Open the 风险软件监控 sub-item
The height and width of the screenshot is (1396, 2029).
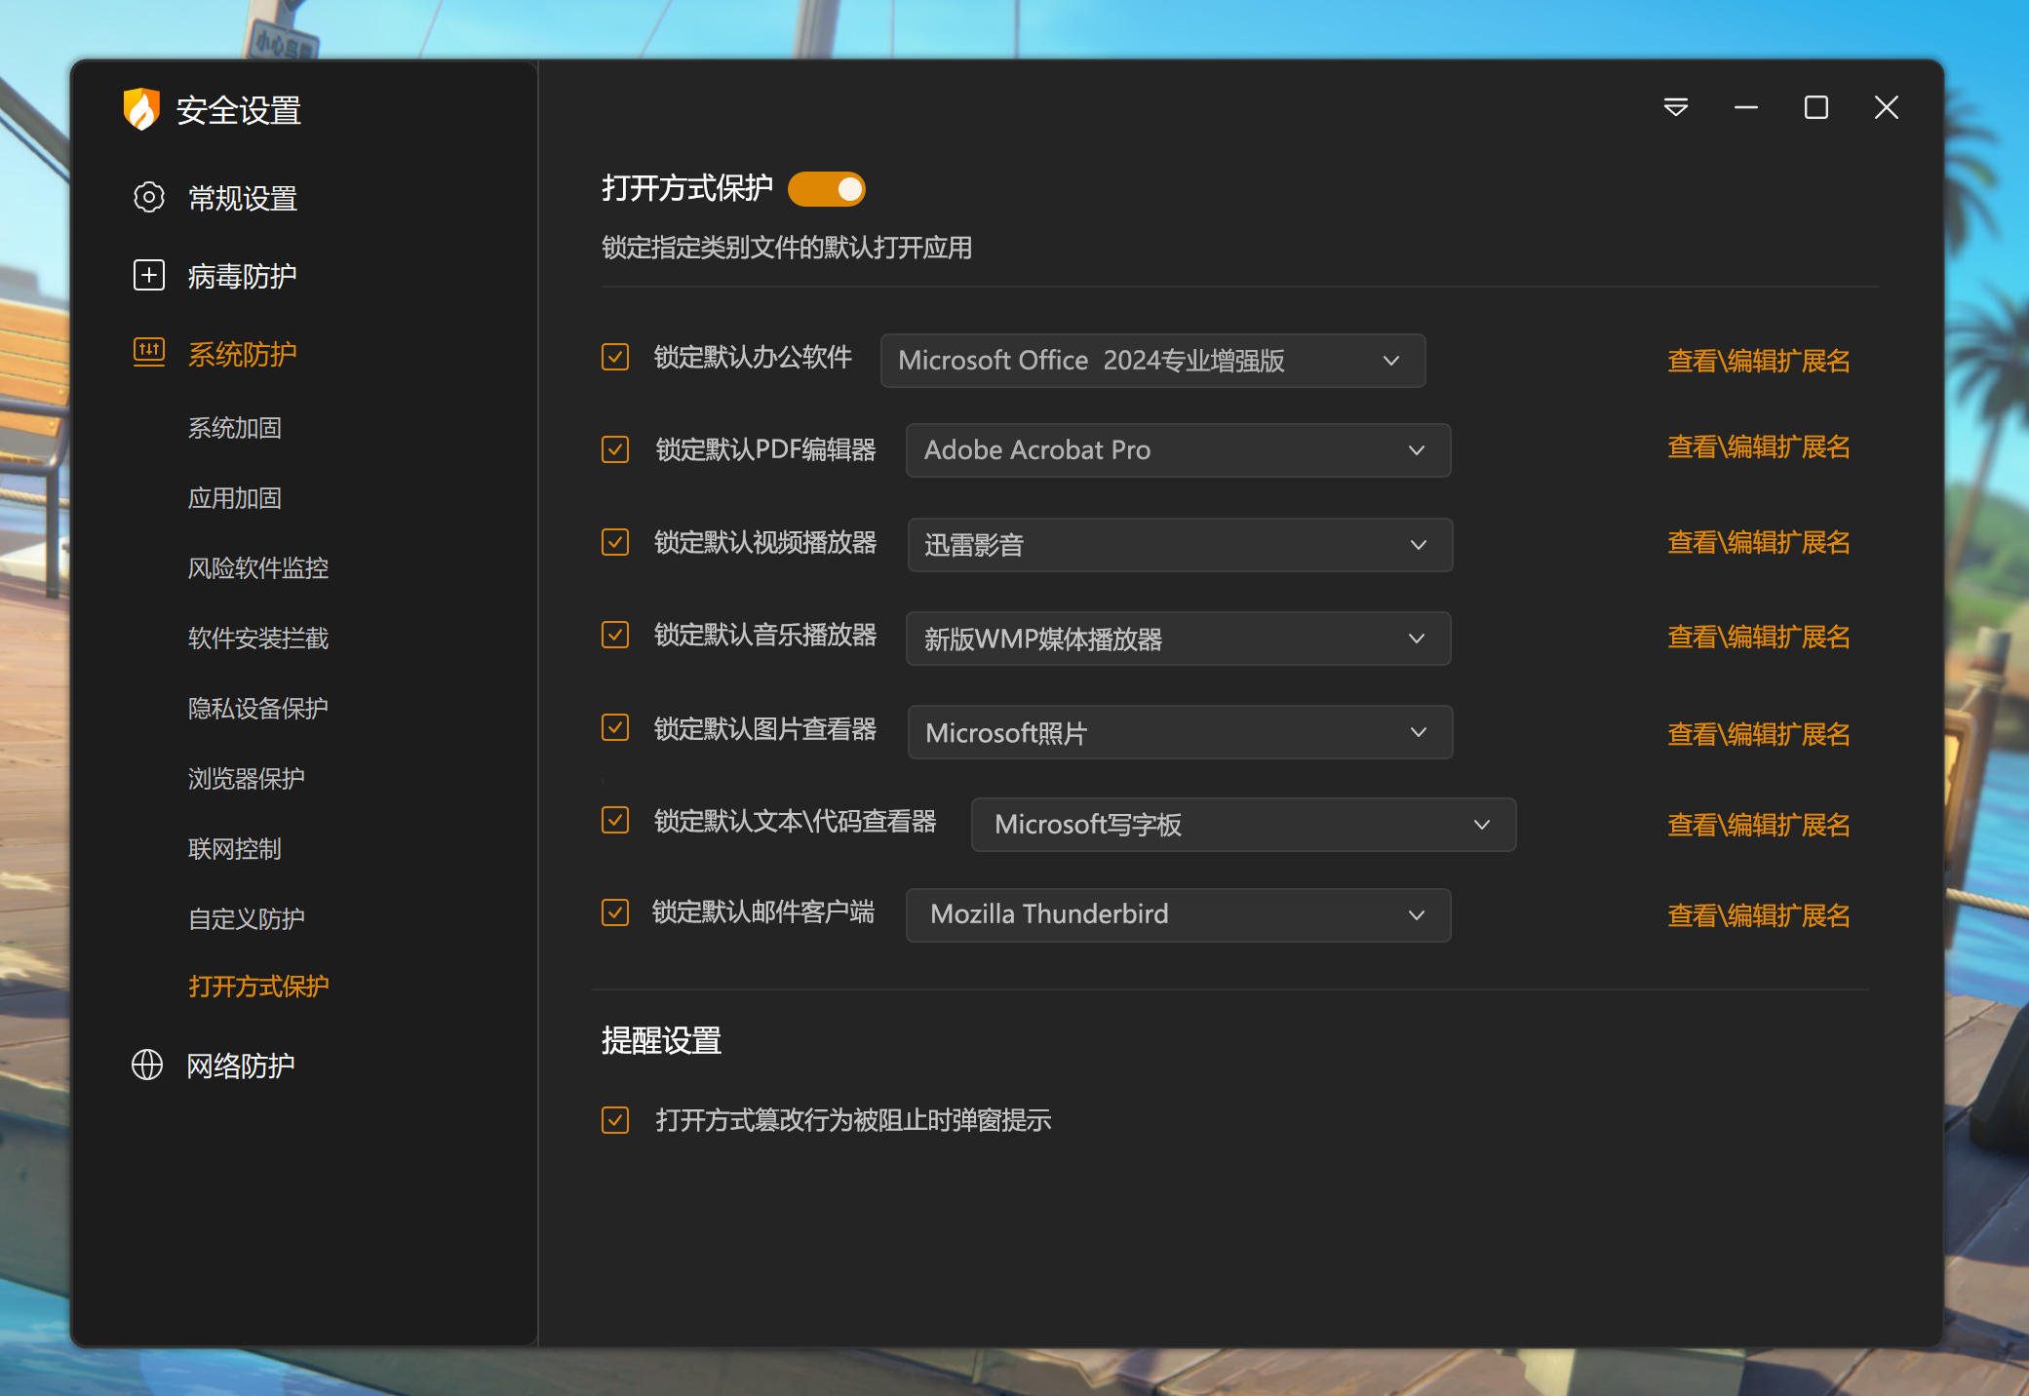click(x=257, y=568)
